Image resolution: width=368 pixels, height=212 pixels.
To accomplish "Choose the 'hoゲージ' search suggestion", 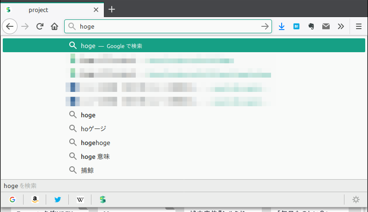I will click(184, 129).
